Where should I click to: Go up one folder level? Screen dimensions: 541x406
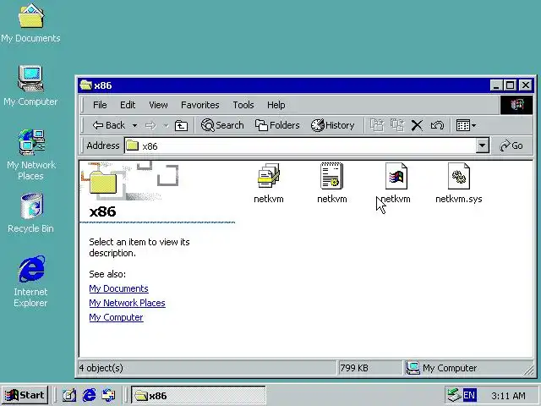coord(181,125)
